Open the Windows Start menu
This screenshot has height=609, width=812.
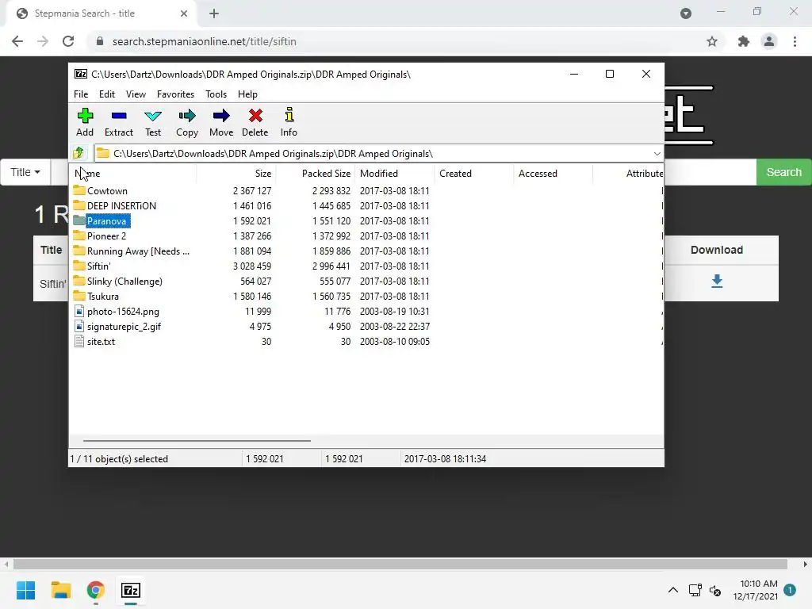click(x=25, y=590)
